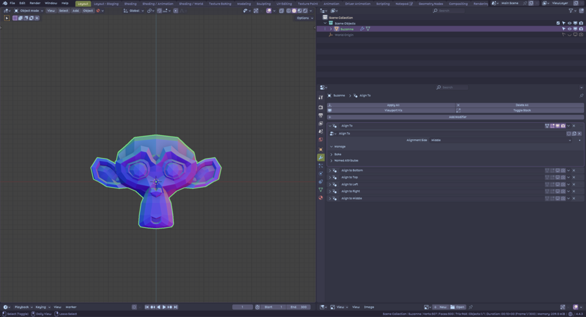586x317 pixels.
Task: Duplicate the Align To node group
Action: pos(574,133)
